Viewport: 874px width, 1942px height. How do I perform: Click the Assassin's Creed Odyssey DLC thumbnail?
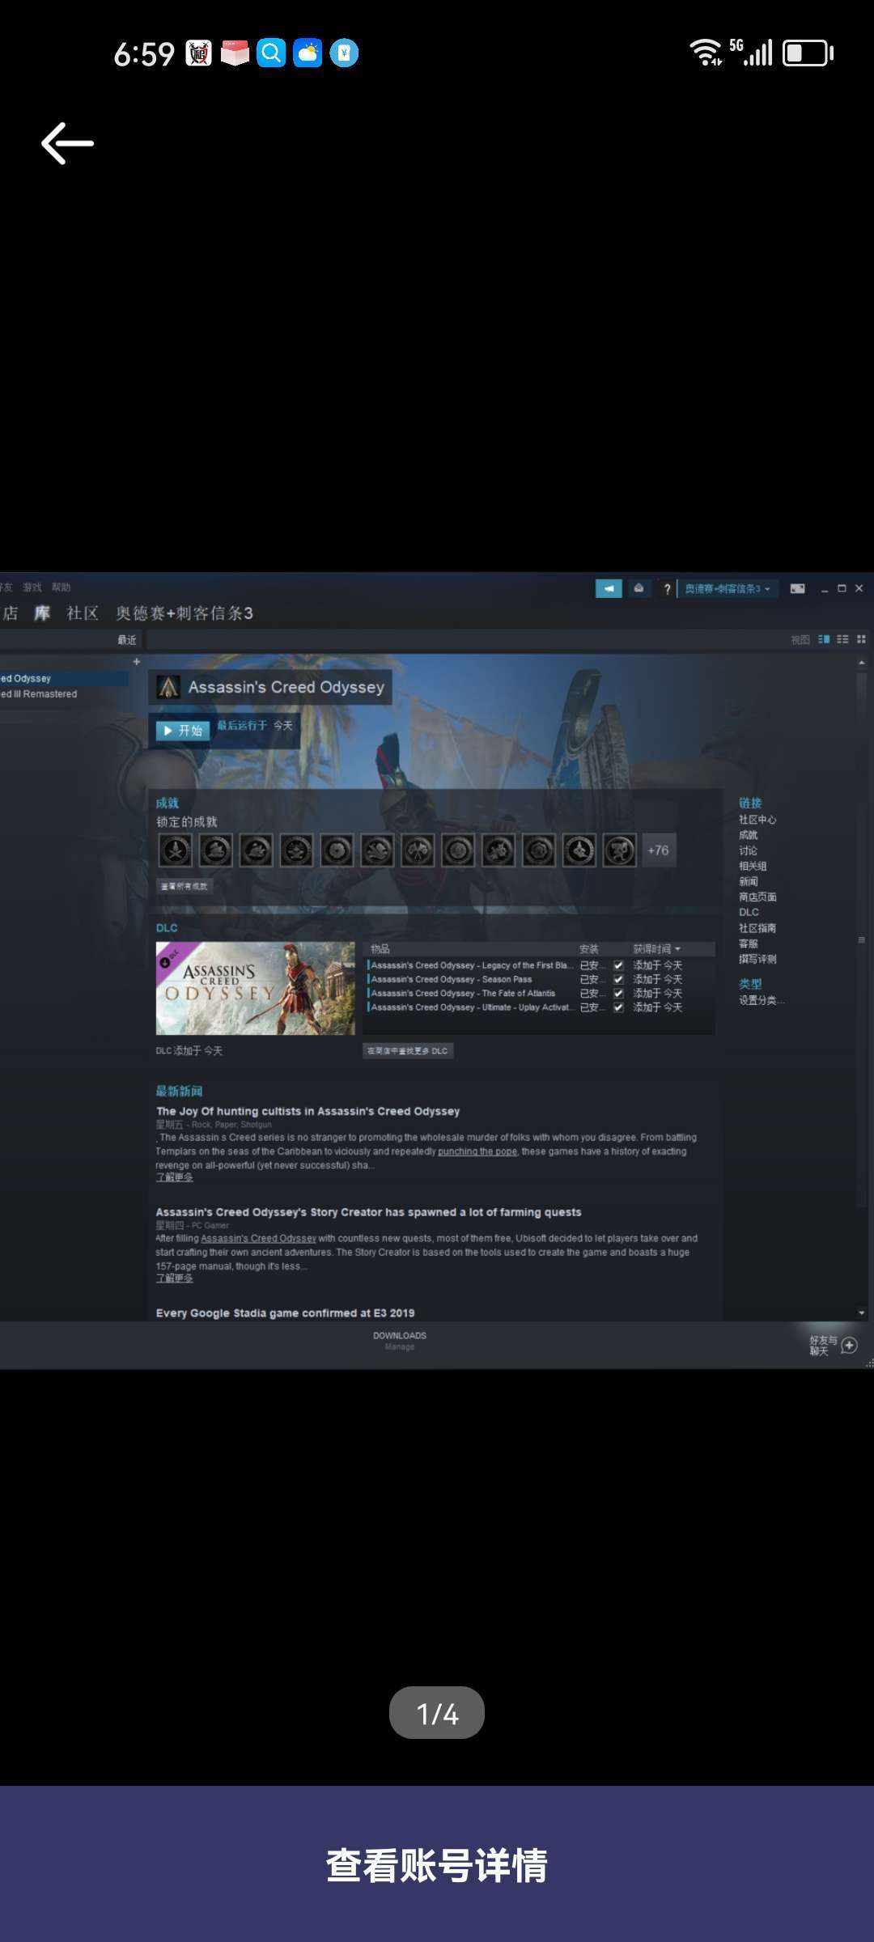point(256,988)
